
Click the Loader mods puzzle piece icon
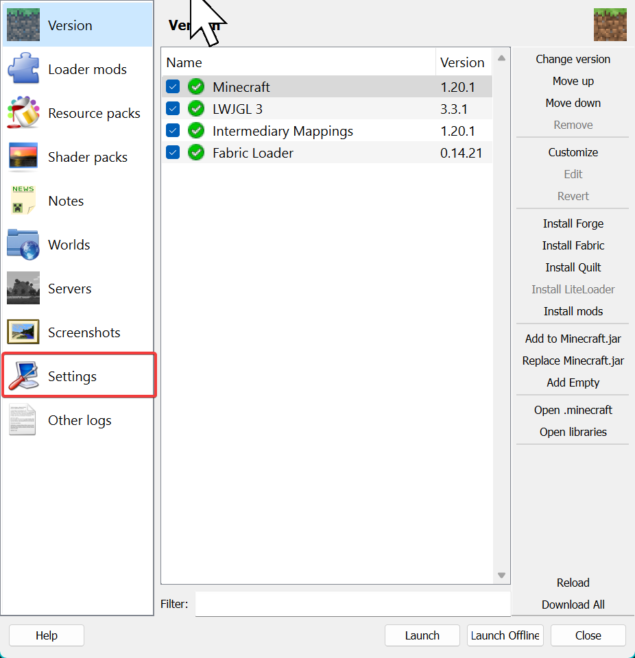click(x=23, y=69)
